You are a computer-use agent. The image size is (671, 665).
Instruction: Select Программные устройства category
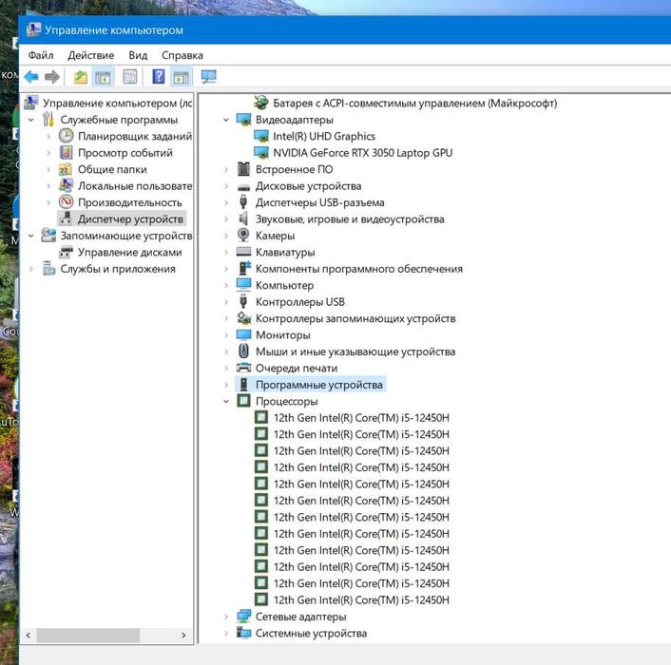[318, 385]
